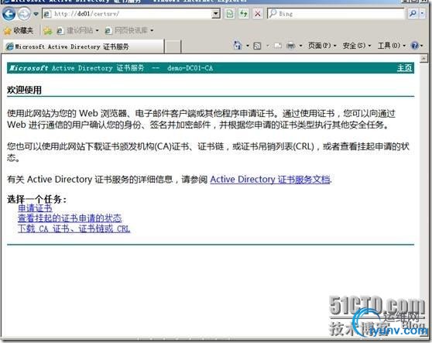Screen dimensions: 432x343
Task: Click the Bing search box
Action: click(x=336, y=13)
